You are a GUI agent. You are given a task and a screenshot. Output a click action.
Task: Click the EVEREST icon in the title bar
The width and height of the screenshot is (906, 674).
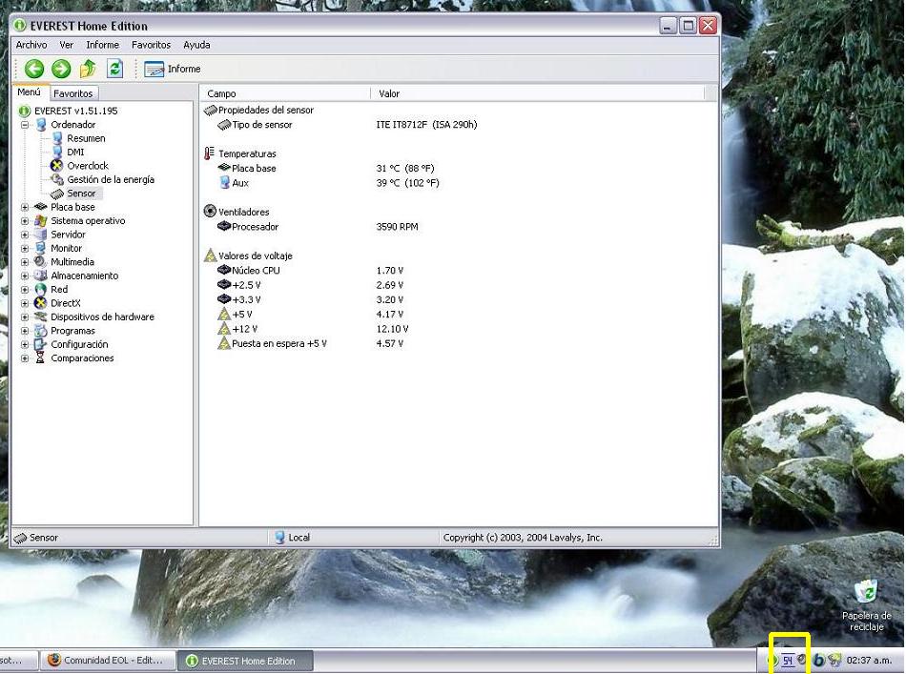[x=20, y=26]
